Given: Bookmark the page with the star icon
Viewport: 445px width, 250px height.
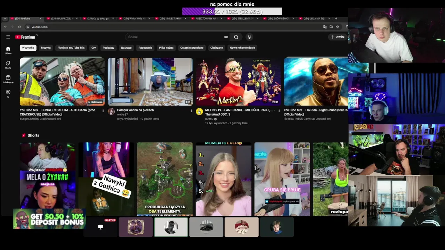Looking at the screenshot, I should point(337,27).
